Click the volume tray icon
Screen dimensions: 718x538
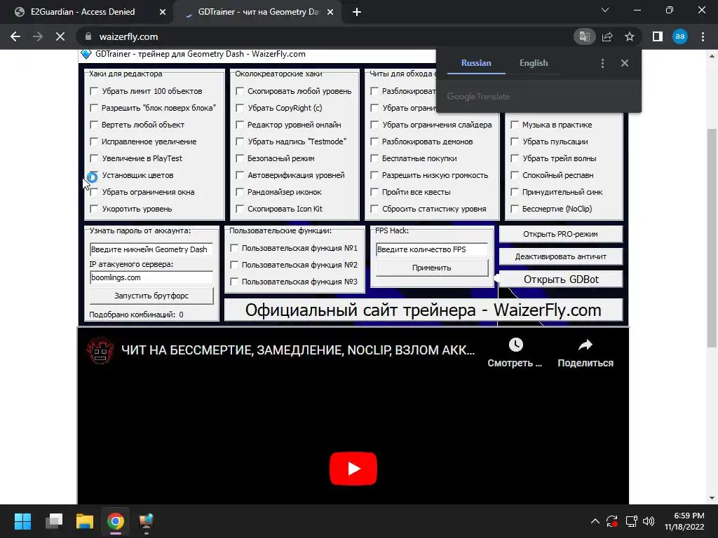pos(649,521)
